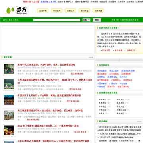Open the 马尔代夫 tag link
Image resolution: width=143 pixels, height=143 pixels.
(123, 77)
